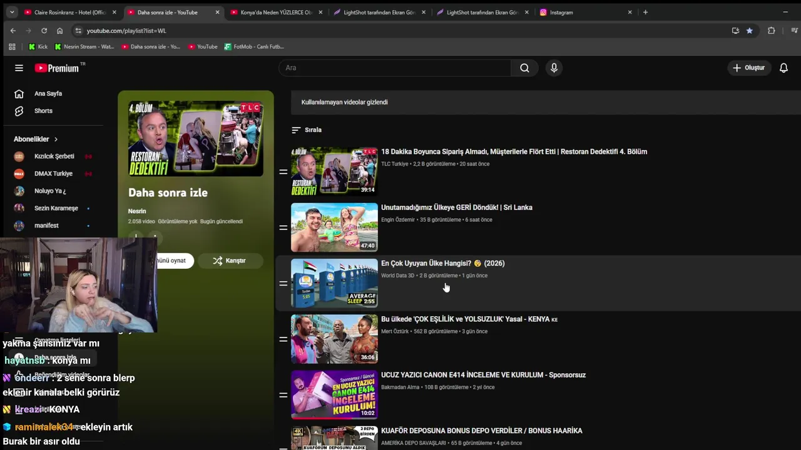The height and width of the screenshot is (450, 801).
Task: Click title '18 Dakika Boyunca Sipariş Almadı'
Action: tap(514, 152)
